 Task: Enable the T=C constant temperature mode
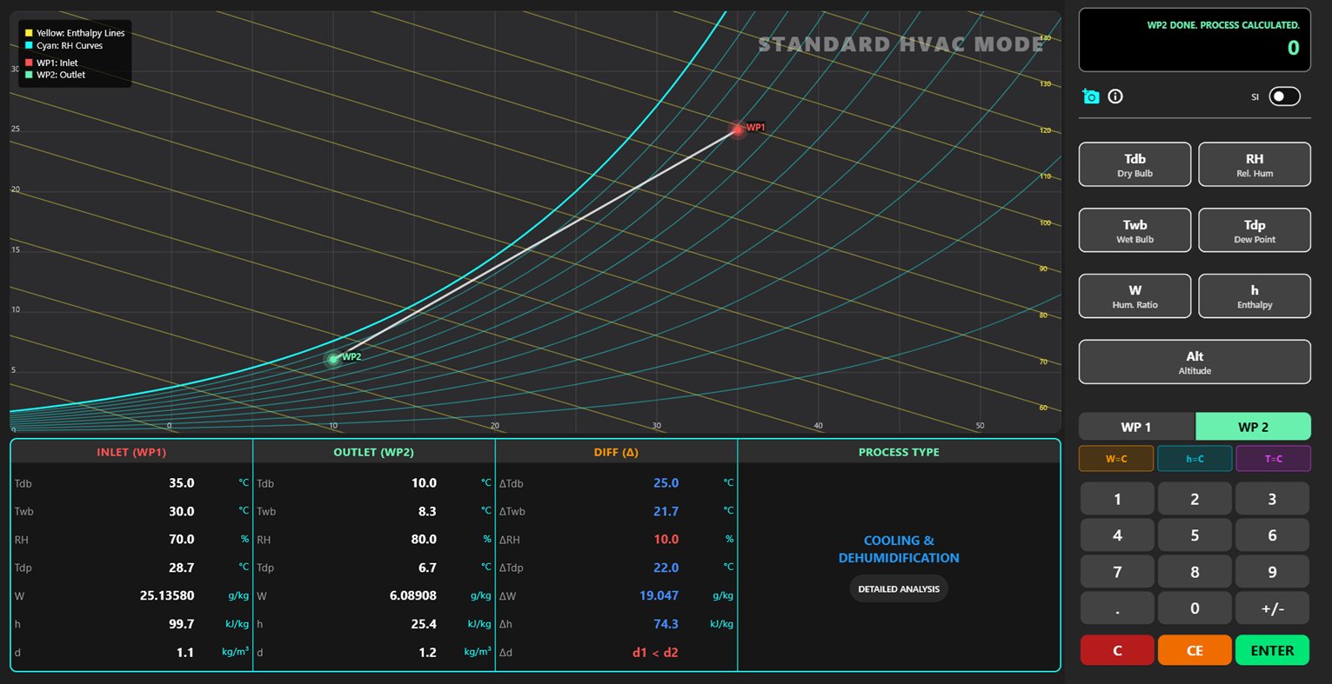[x=1273, y=458]
